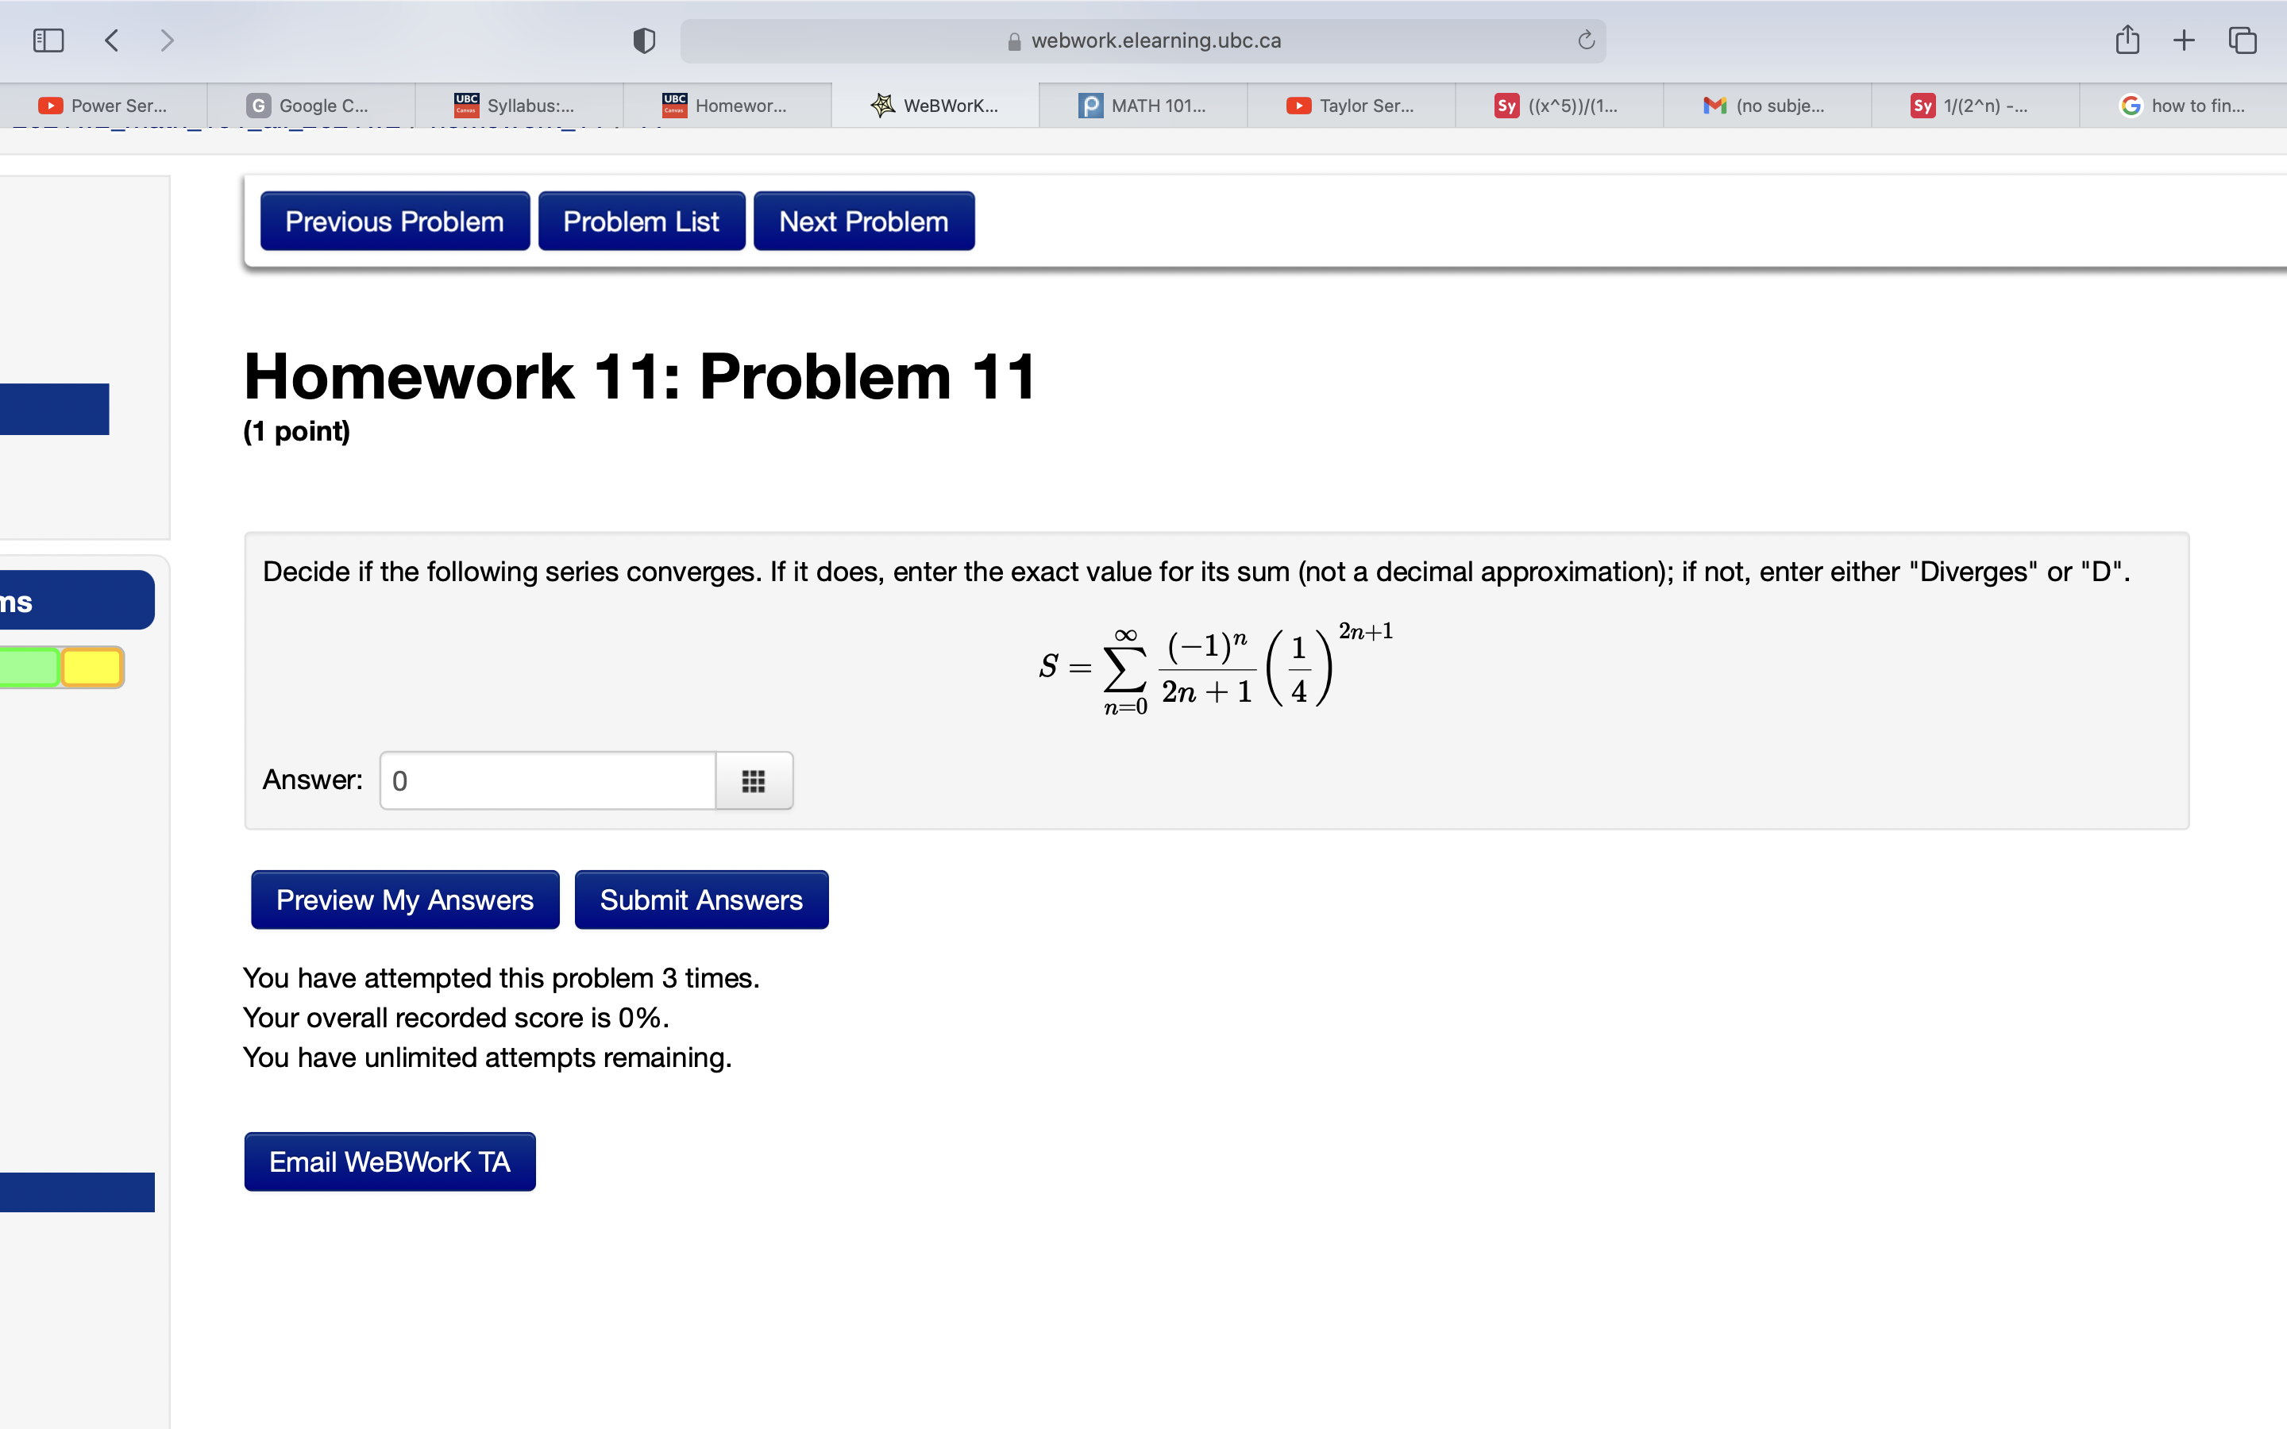This screenshot has height=1429, width=2287.
Task: Go back with the back arrow
Action: [x=111, y=40]
